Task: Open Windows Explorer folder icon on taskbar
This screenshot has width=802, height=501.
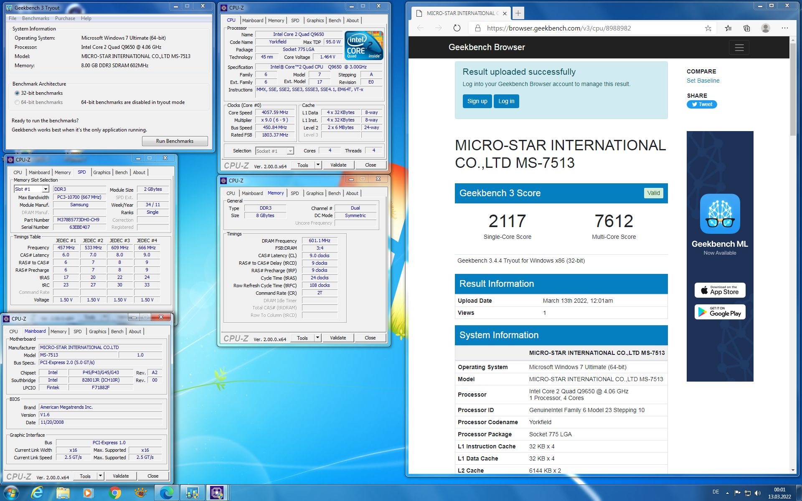Action: pos(63,493)
